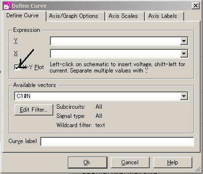Viewport: 203px width, 174px height.
Task: Click the Cancel button
Action: [130, 162]
